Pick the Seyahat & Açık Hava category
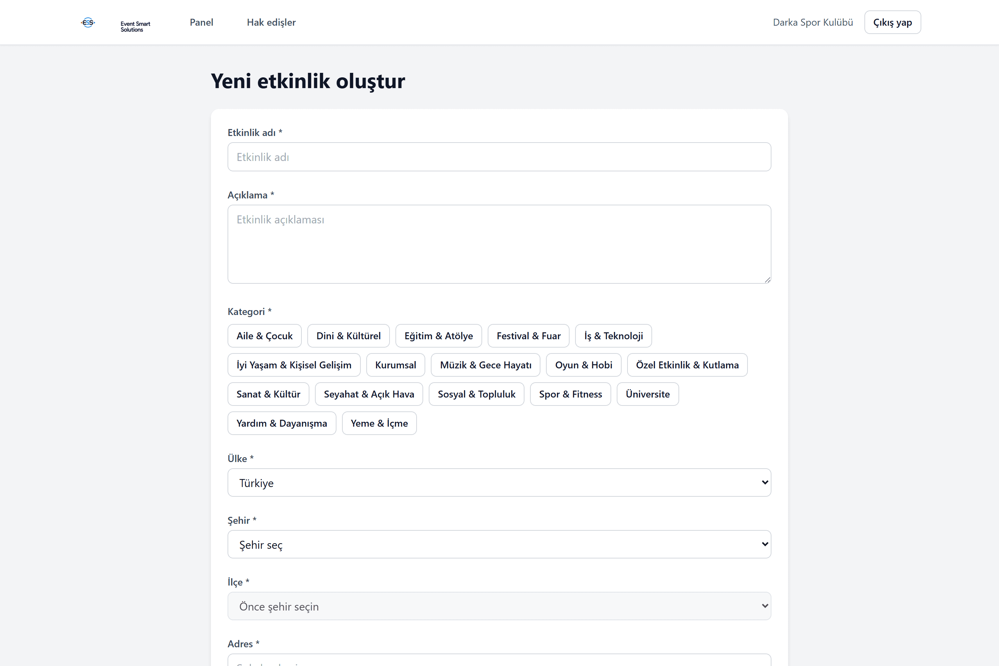Viewport: 999px width, 666px height. pyautogui.click(x=369, y=394)
